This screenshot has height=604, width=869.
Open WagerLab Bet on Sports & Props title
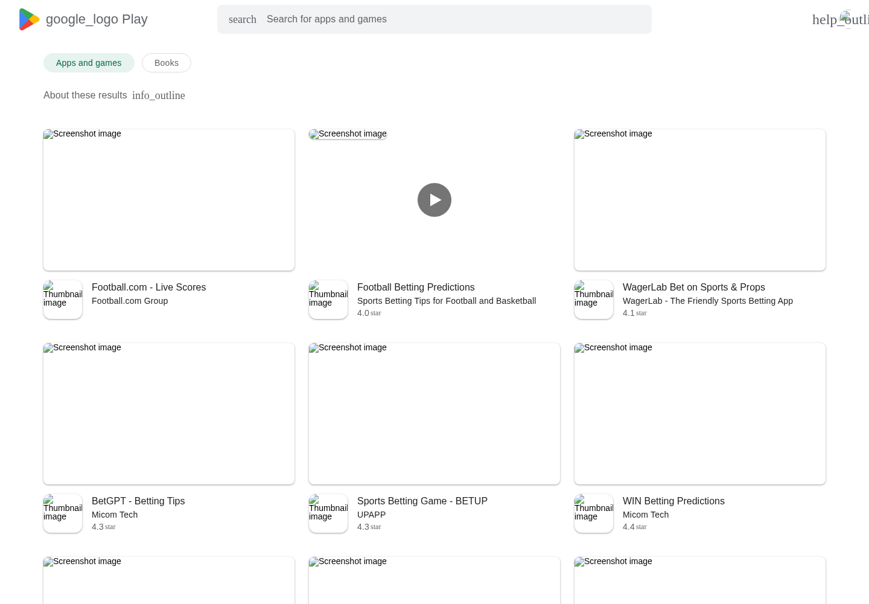694,288
